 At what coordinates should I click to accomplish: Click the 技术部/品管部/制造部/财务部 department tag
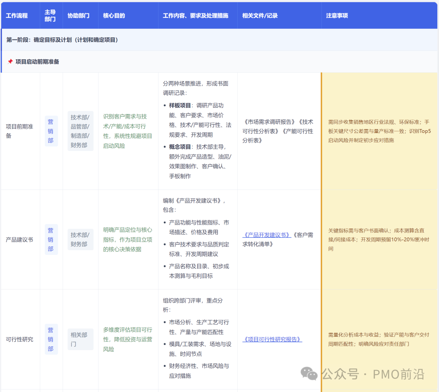coord(80,131)
